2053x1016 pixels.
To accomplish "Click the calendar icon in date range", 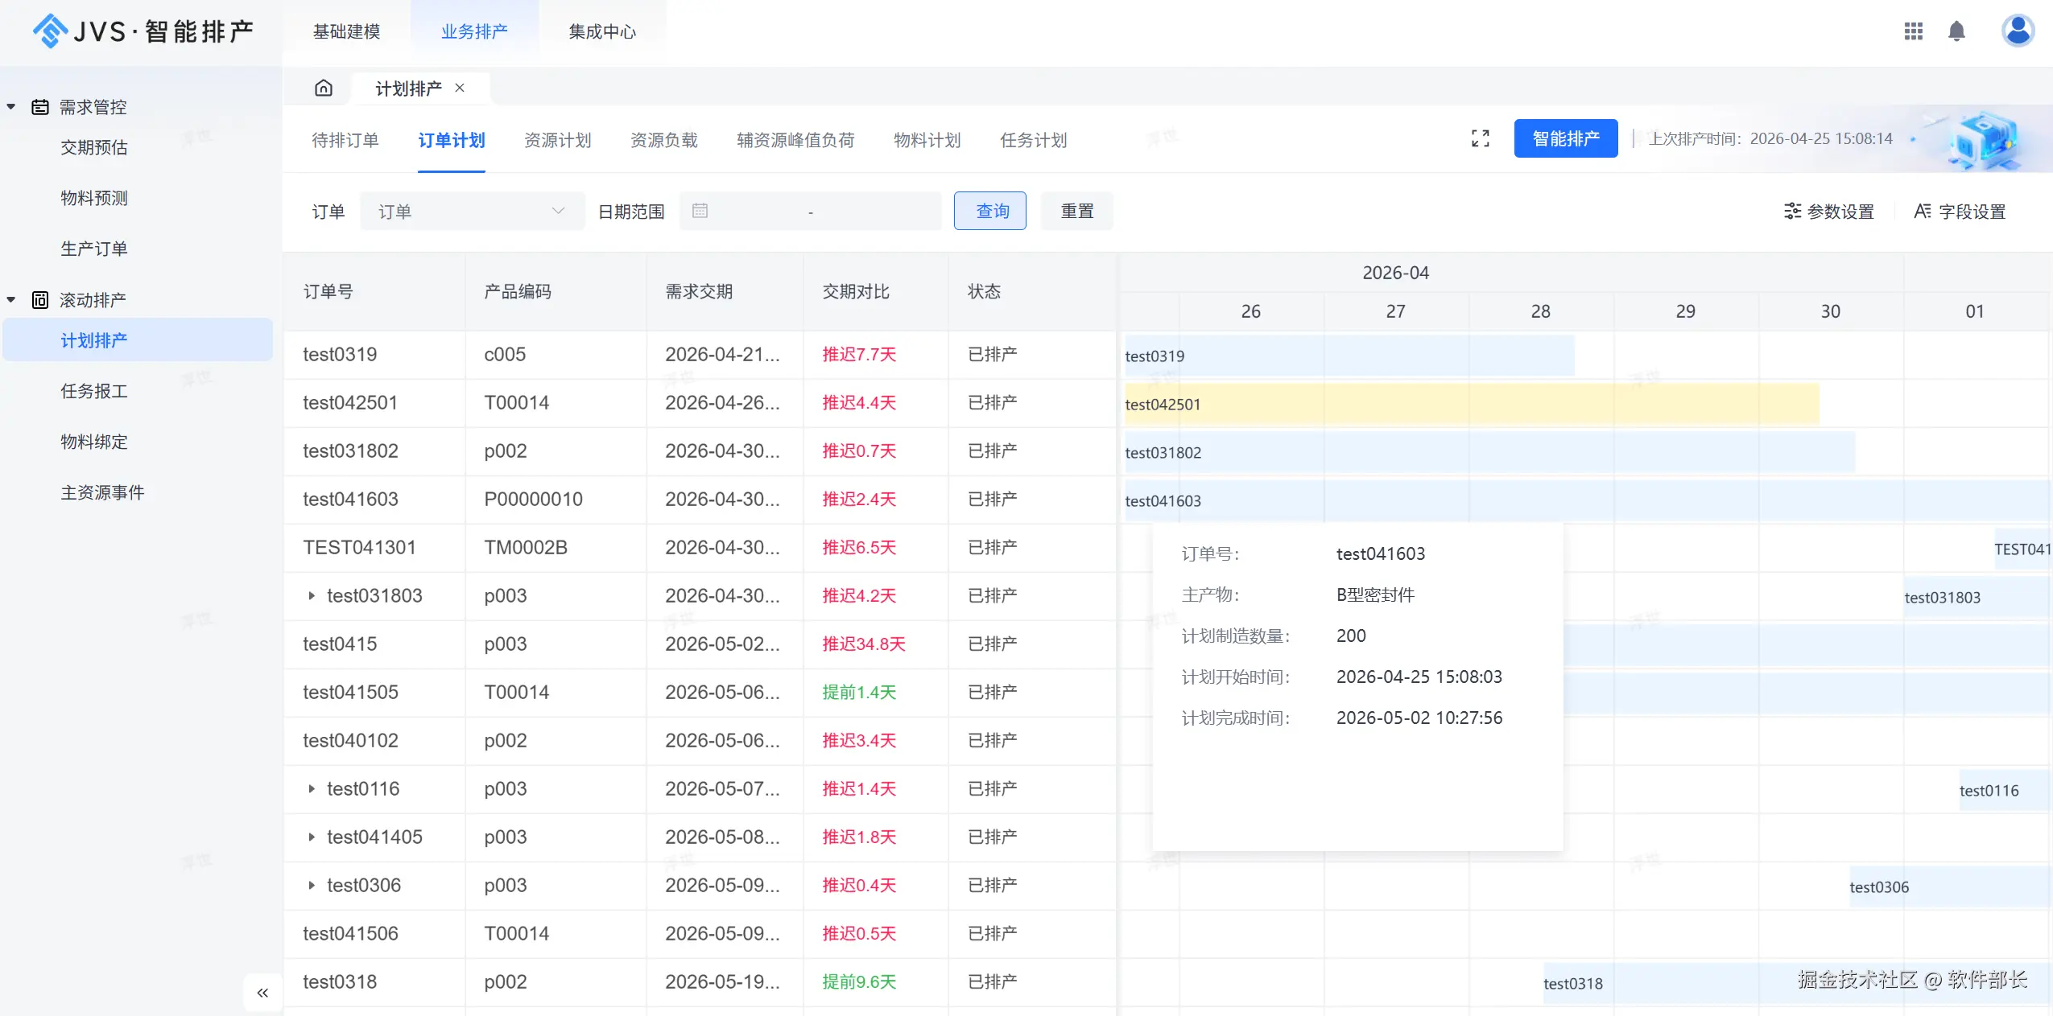I will click(x=700, y=211).
